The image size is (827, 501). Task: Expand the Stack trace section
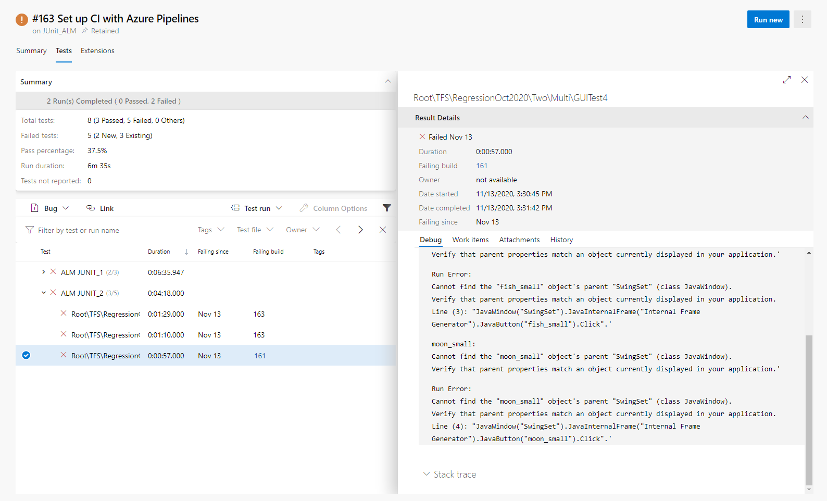coord(450,474)
